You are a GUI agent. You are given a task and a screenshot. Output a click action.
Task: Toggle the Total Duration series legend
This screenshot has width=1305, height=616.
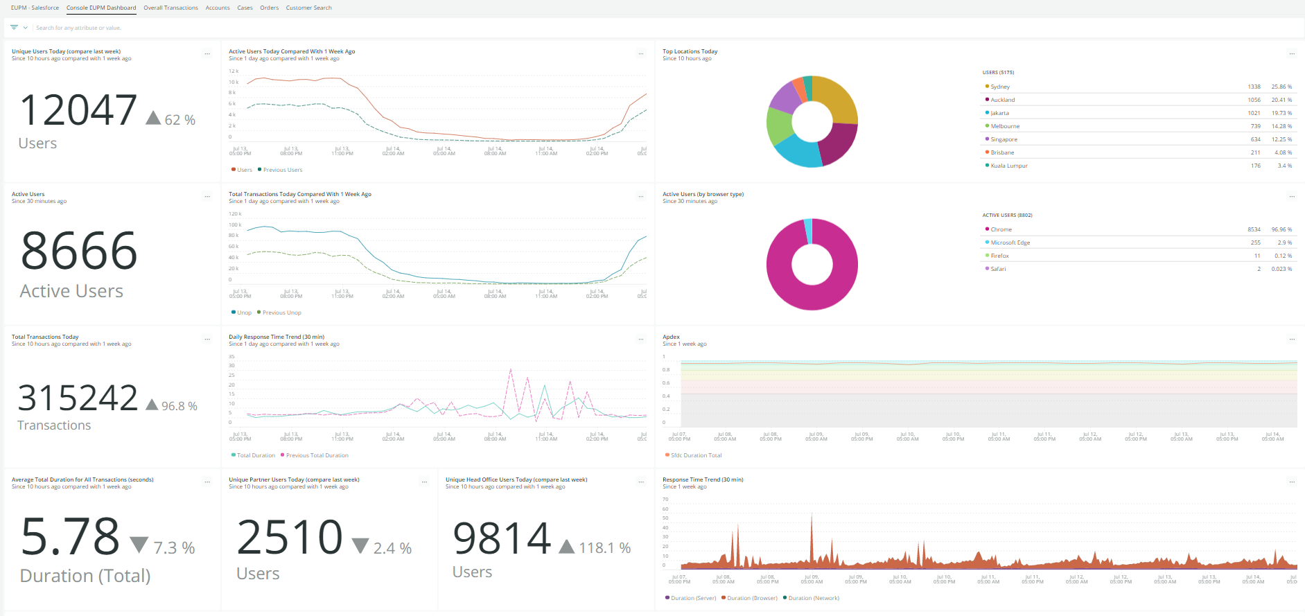tap(253, 455)
